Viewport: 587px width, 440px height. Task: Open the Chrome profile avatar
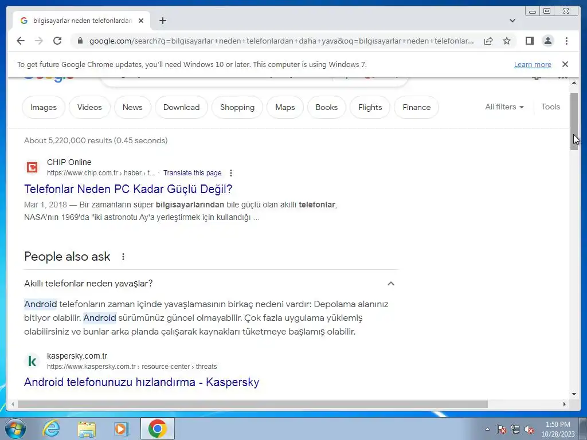pyautogui.click(x=547, y=41)
